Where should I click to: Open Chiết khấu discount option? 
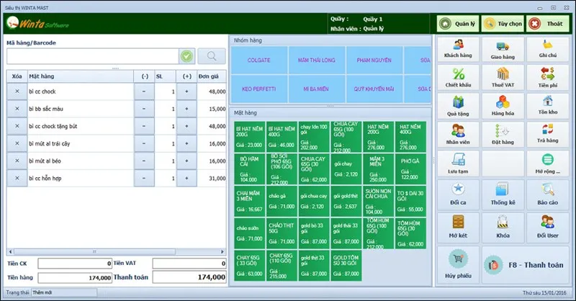tap(458, 78)
